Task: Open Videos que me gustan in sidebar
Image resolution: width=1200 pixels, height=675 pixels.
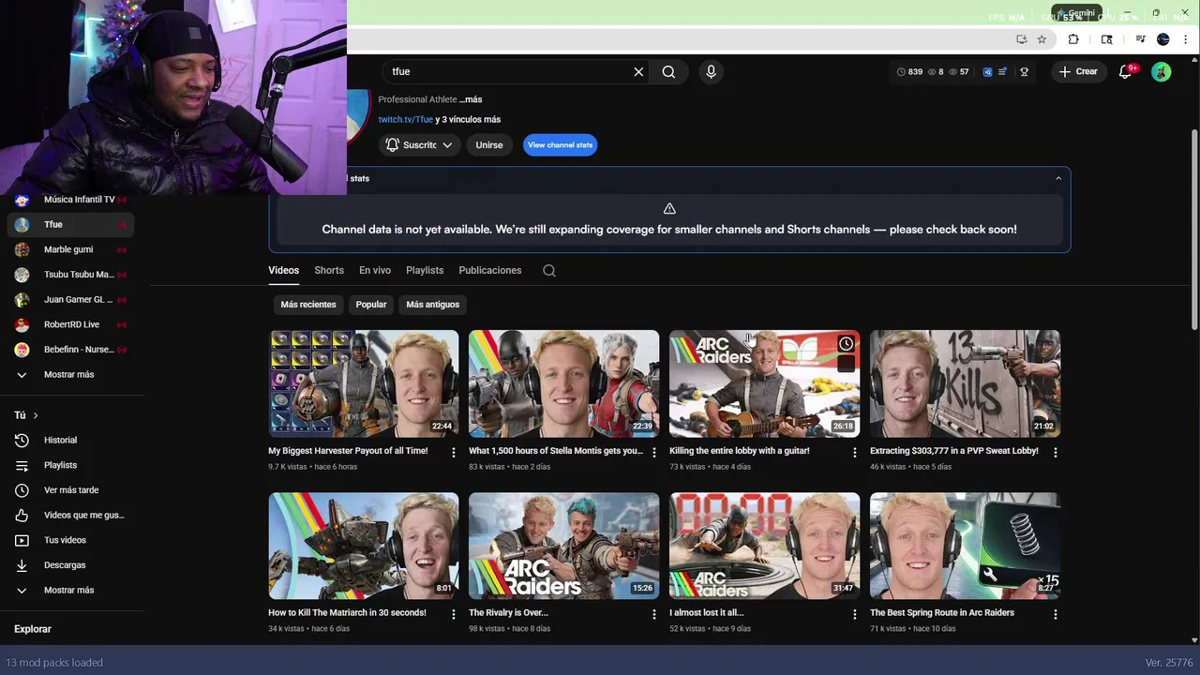Action: 71,515
